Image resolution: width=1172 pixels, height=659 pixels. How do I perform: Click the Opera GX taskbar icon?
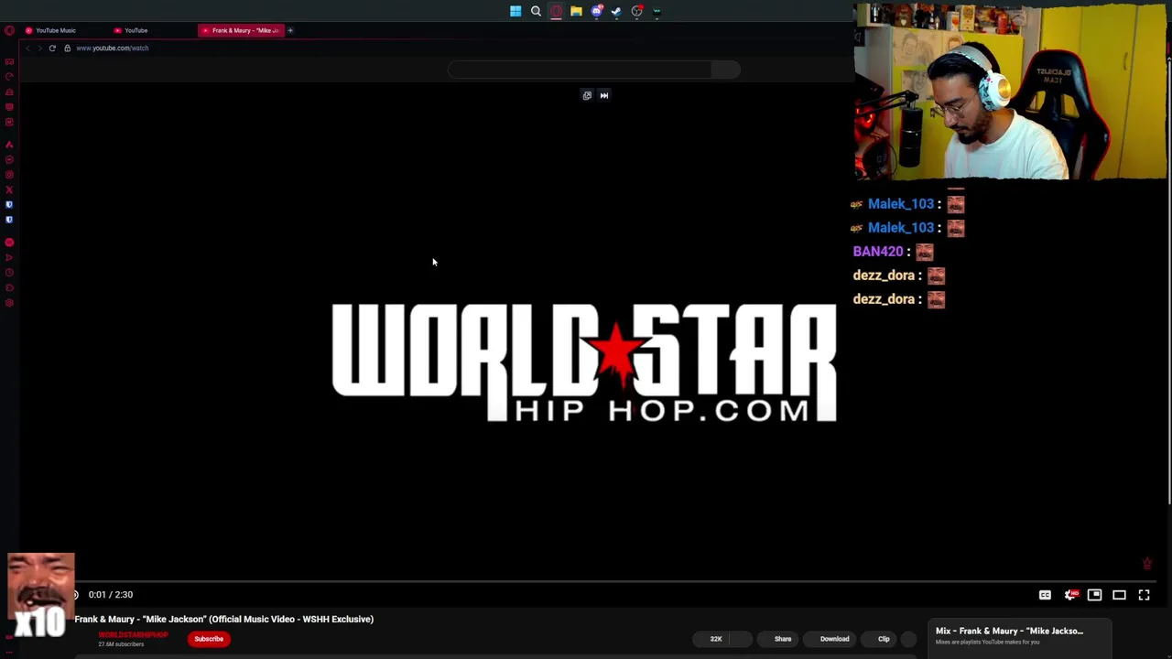(556, 12)
